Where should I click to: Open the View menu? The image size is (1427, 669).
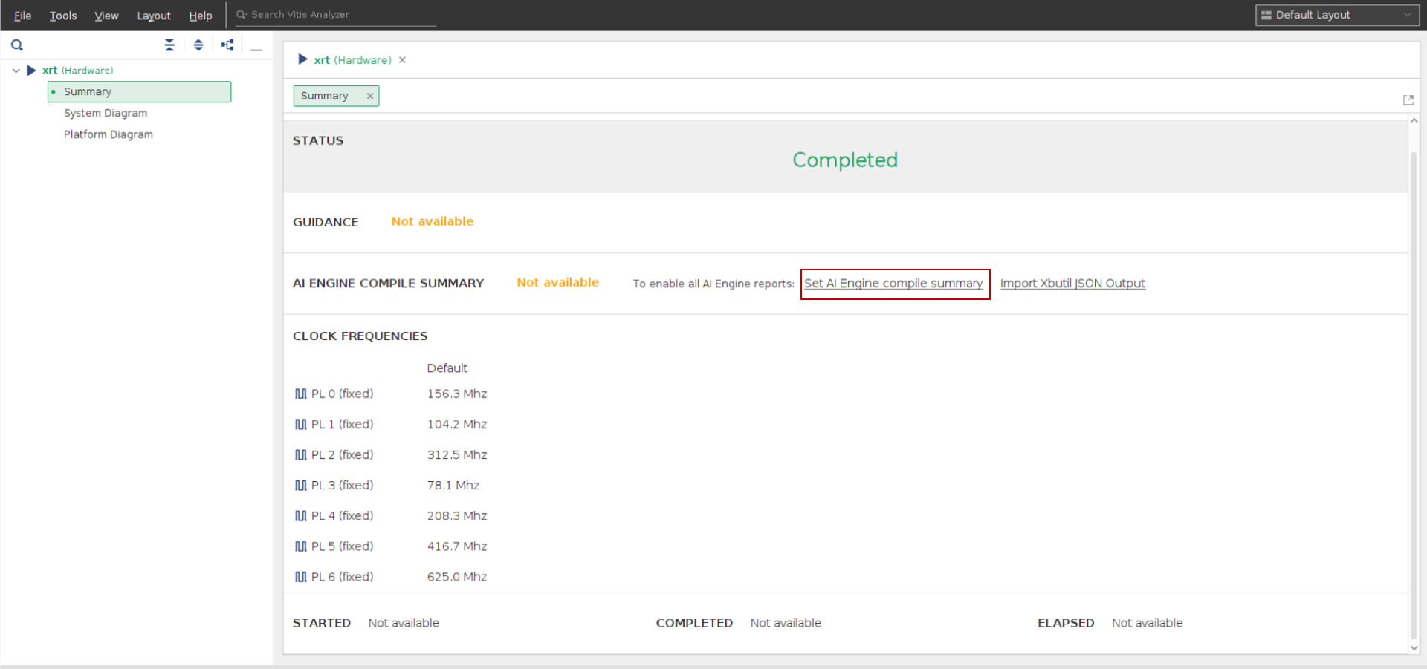[x=106, y=16]
